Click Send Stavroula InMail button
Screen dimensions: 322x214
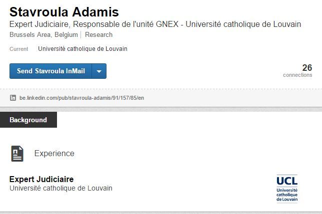click(x=50, y=71)
